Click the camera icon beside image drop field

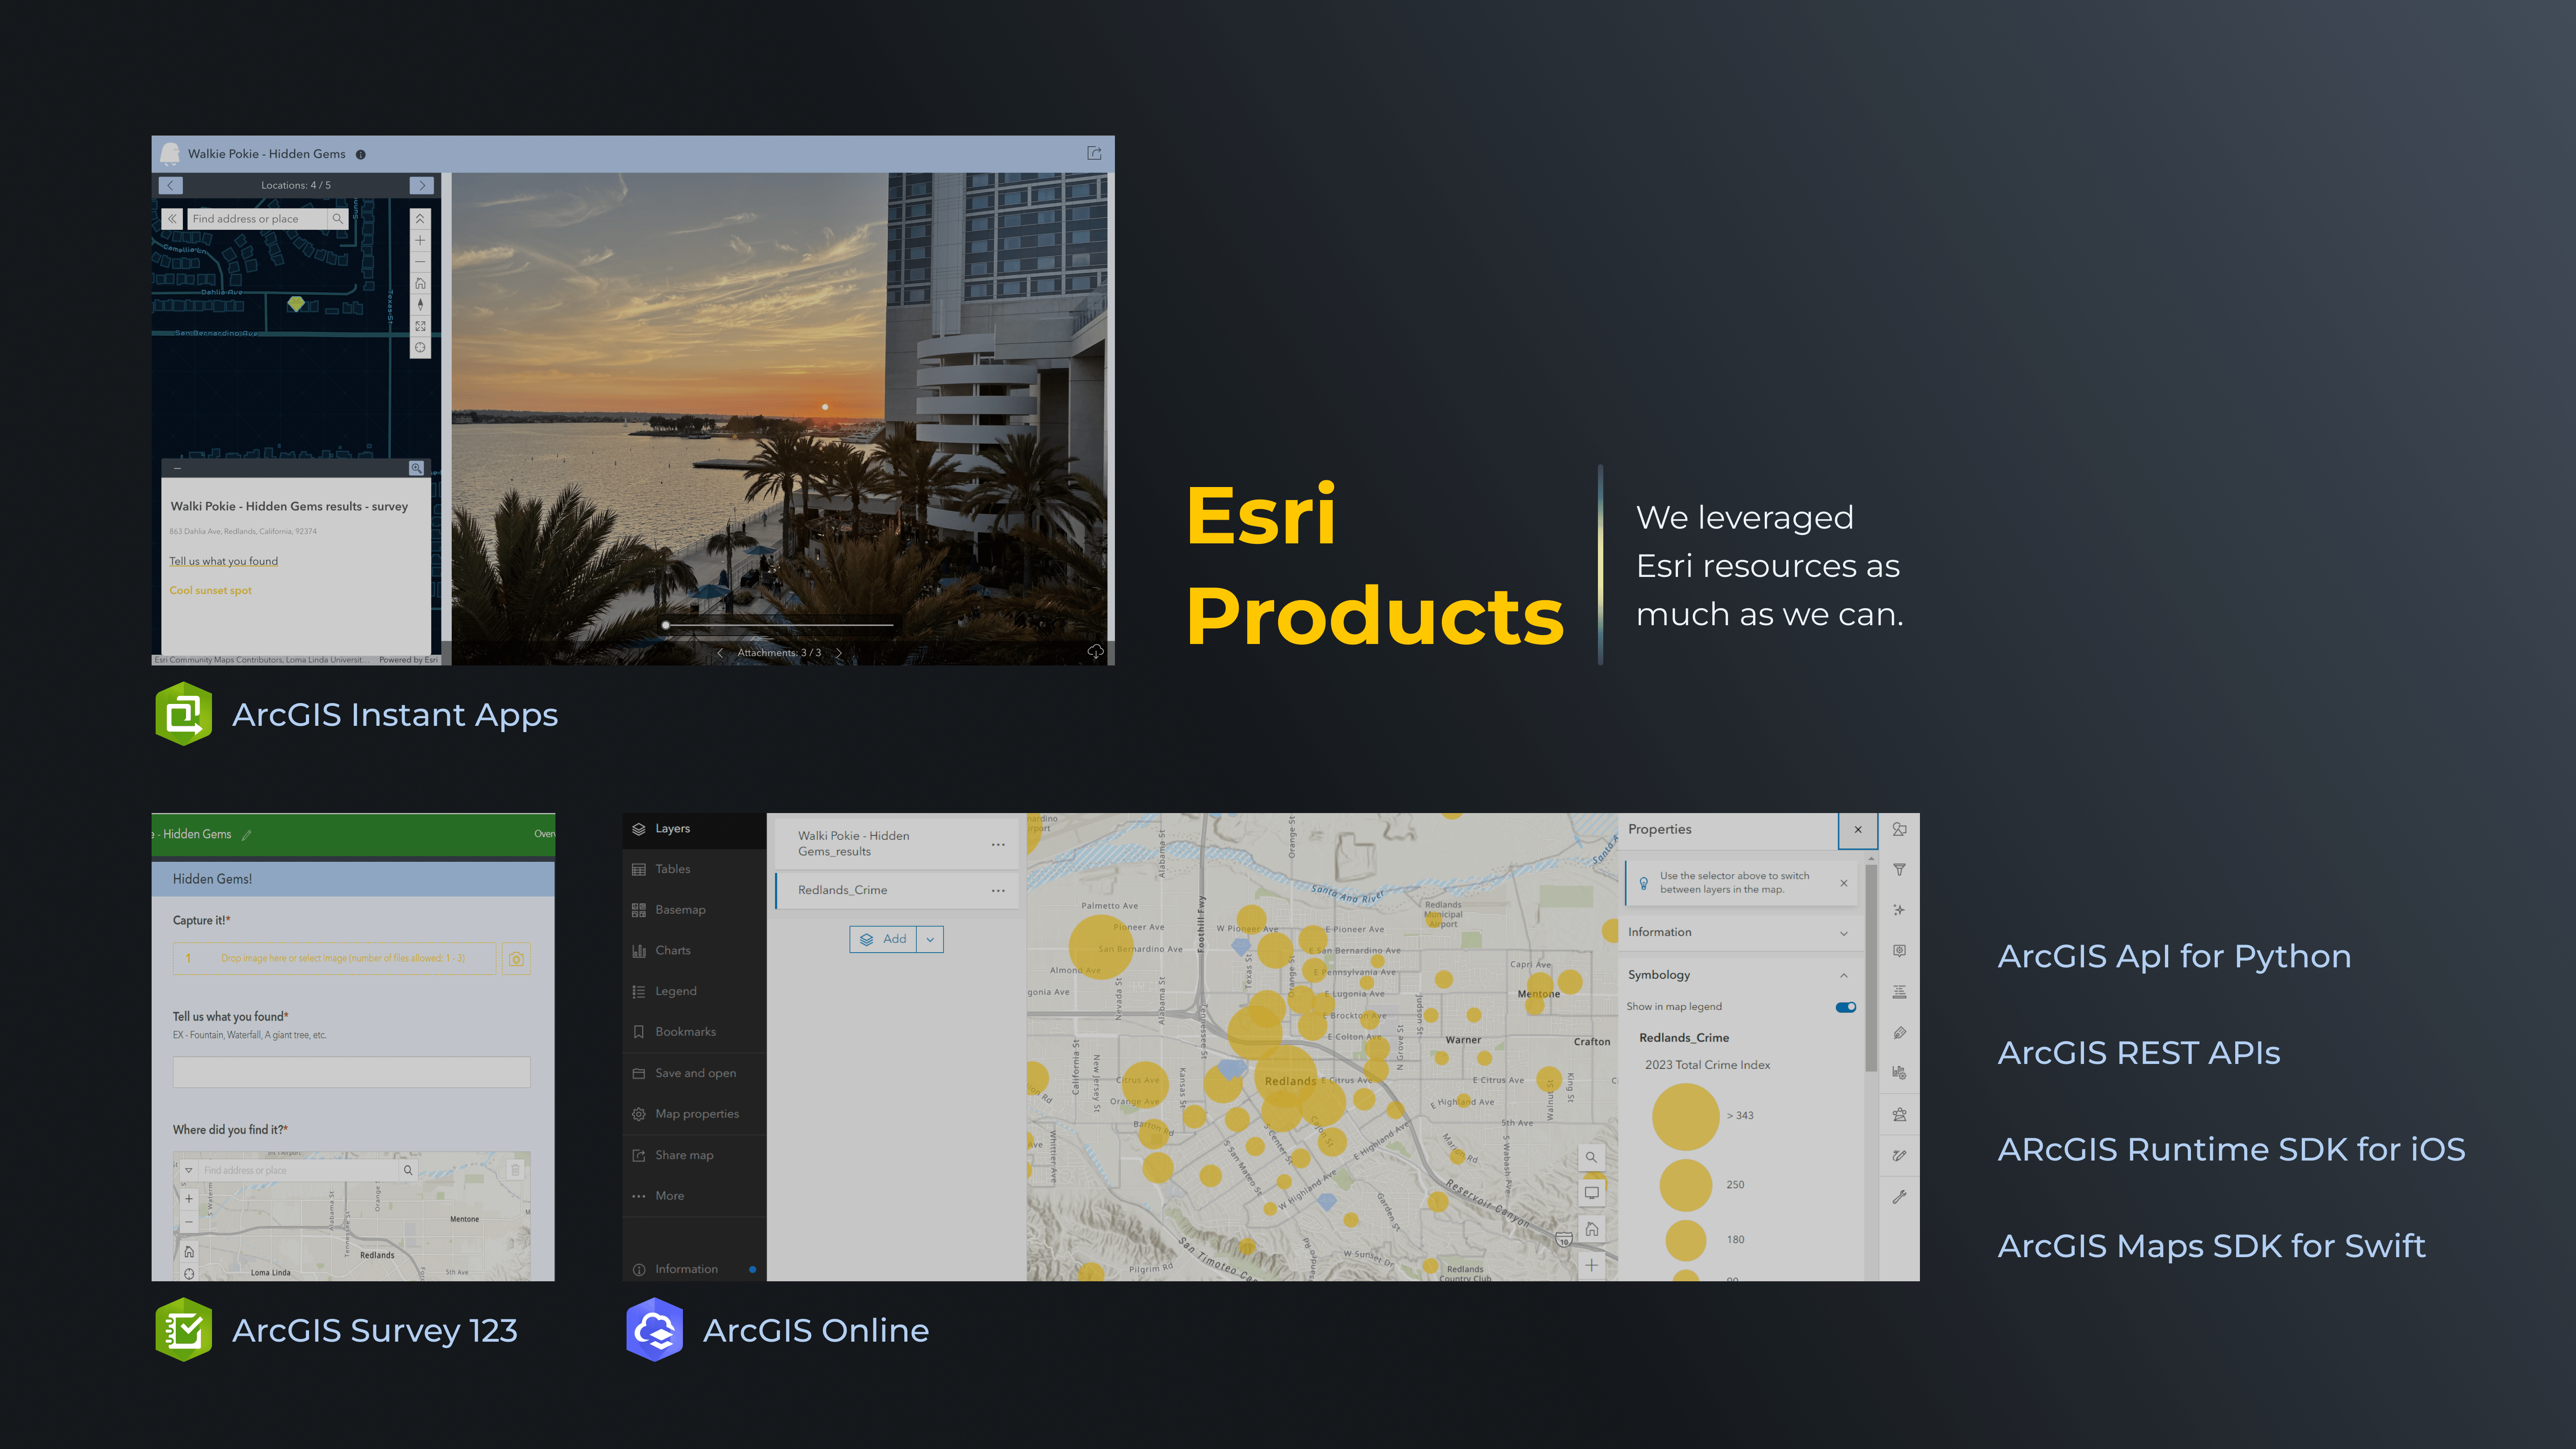[516, 958]
